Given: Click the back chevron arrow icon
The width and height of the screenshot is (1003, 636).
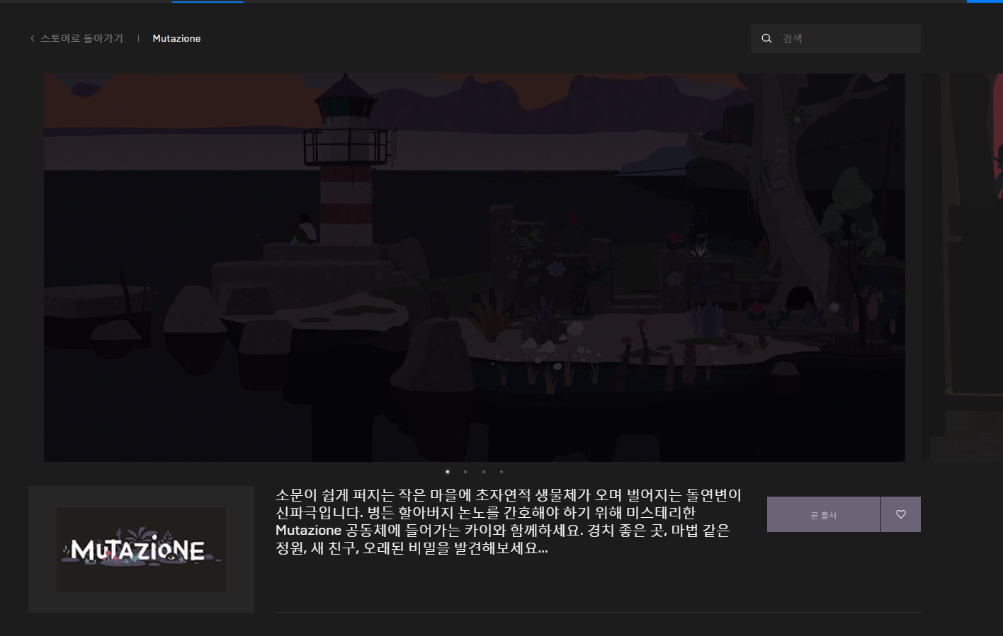Looking at the screenshot, I should click(x=33, y=38).
